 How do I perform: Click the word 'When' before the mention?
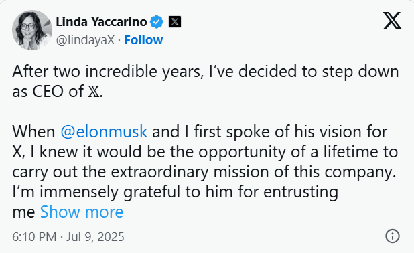tap(33, 131)
